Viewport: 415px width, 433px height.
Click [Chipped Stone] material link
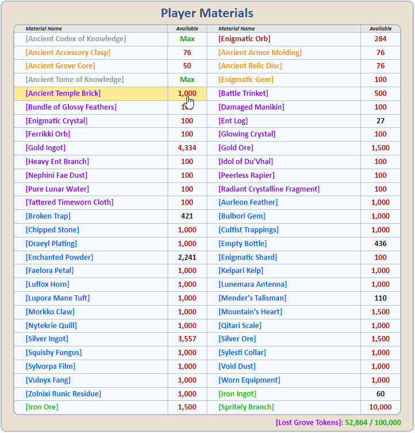pyautogui.click(x=52, y=231)
